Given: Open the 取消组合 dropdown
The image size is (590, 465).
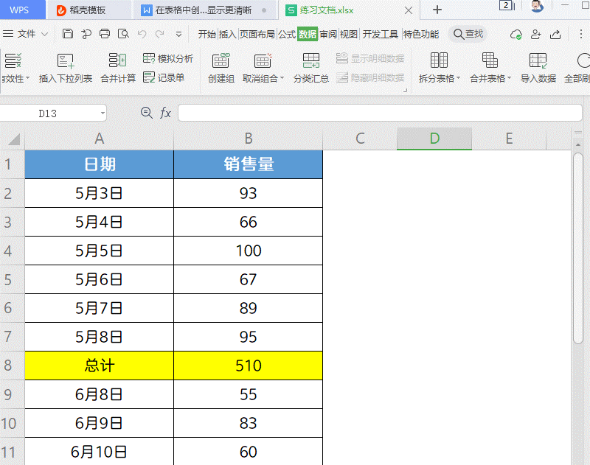Looking at the screenshot, I should (x=282, y=79).
